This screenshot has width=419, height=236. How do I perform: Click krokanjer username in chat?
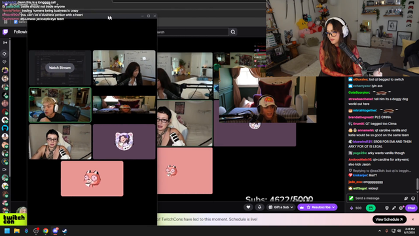click(x=360, y=175)
